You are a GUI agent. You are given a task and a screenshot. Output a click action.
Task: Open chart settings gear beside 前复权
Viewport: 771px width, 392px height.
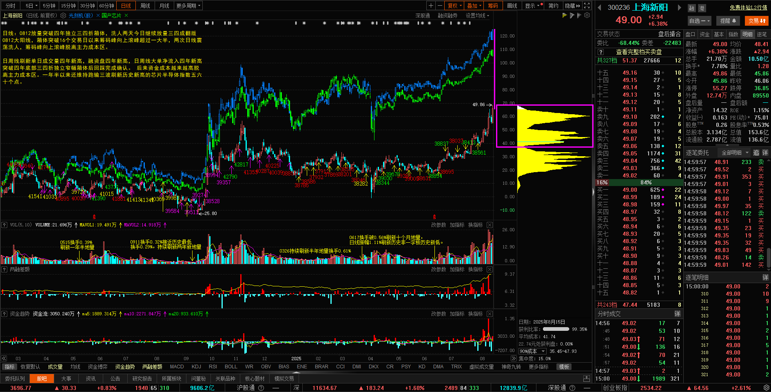[63, 16]
